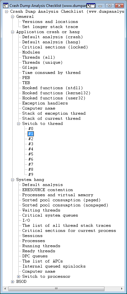Select ERESOURCE contention item

tap(48, 190)
